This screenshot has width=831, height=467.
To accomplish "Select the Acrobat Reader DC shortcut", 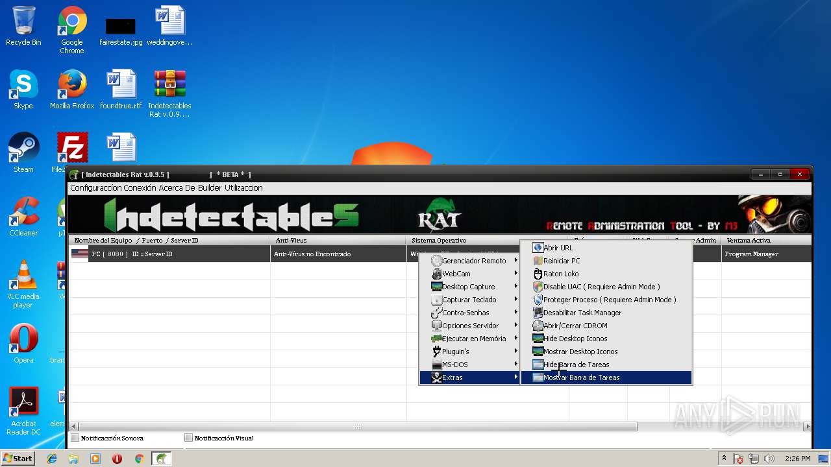I will (23, 411).
